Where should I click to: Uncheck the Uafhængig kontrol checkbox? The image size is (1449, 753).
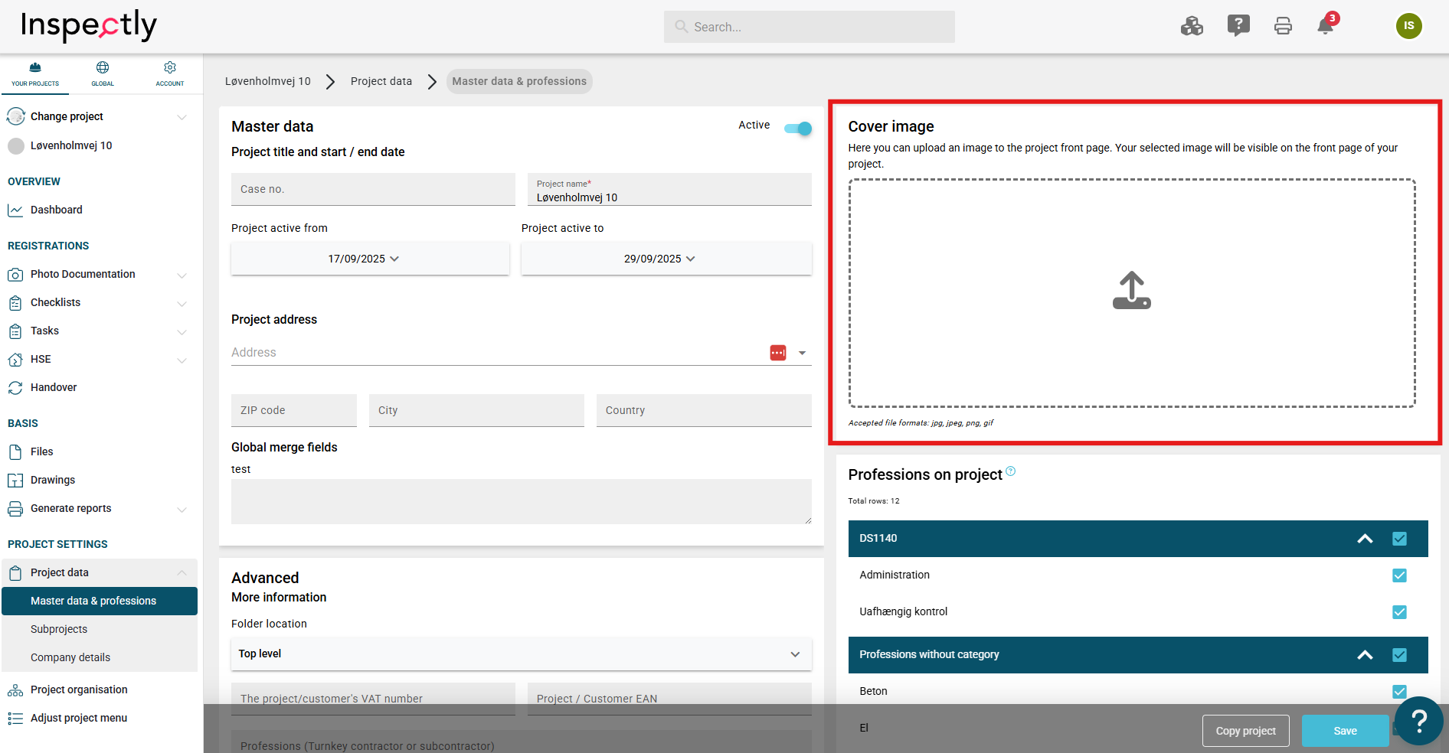click(x=1399, y=612)
